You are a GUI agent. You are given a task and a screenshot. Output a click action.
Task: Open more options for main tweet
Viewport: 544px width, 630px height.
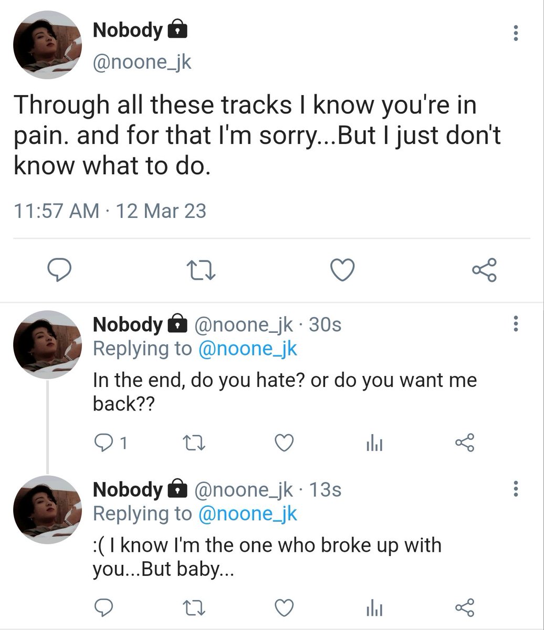[516, 34]
